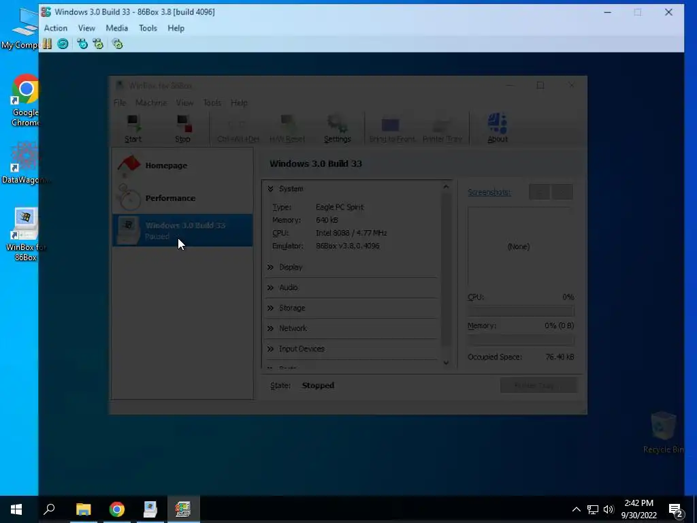Expand the Display section
The width and height of the screenshot is (697, 523).
(270, 267)
